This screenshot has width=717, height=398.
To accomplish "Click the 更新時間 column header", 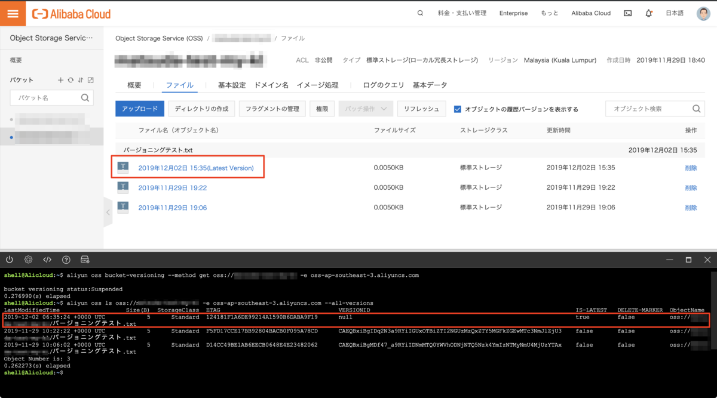I will tap(559, 130).
